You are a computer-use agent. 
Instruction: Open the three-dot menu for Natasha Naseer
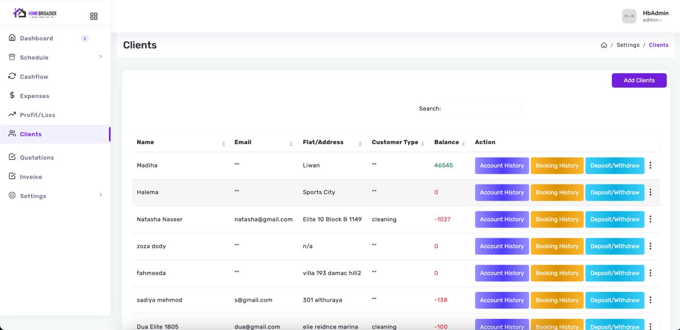650,219
